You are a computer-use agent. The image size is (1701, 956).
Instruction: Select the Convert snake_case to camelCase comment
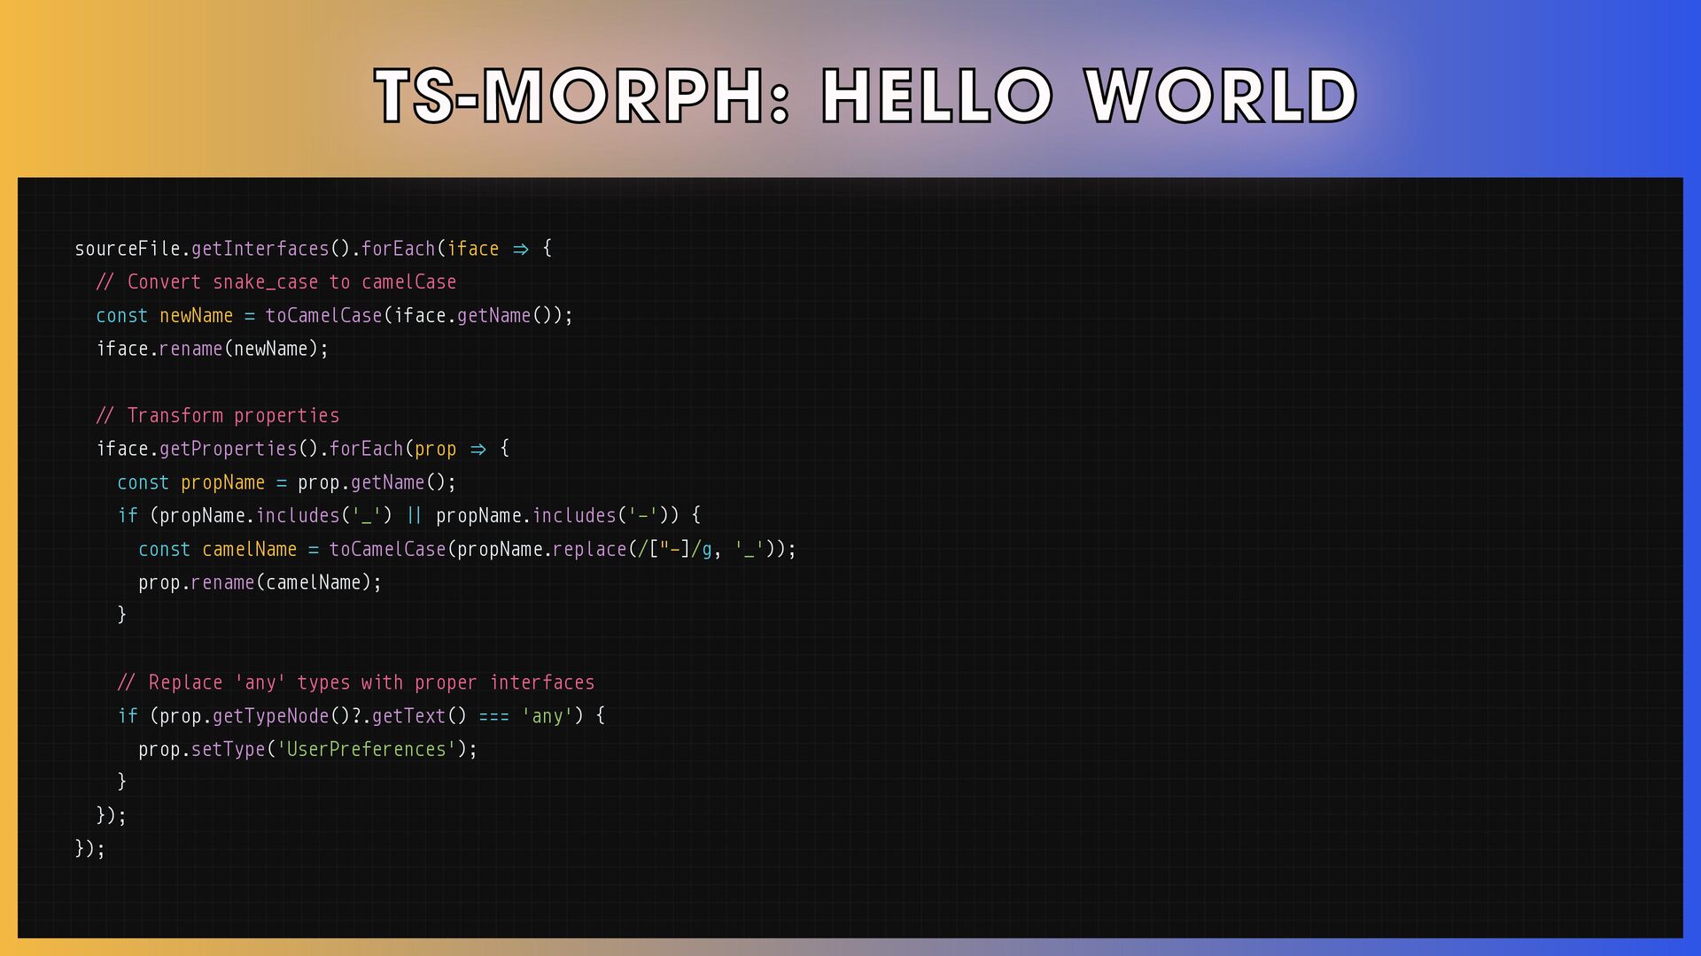[x=276, y=282]
